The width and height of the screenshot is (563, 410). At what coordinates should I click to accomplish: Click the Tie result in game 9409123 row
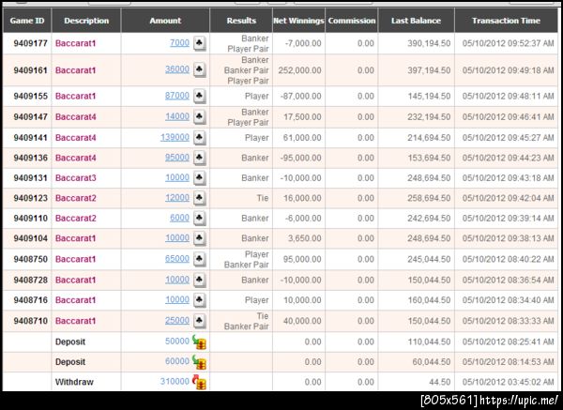click(263, 198)
